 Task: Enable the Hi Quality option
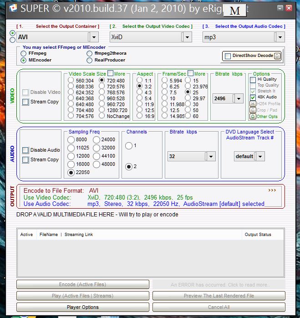(253, 79)
